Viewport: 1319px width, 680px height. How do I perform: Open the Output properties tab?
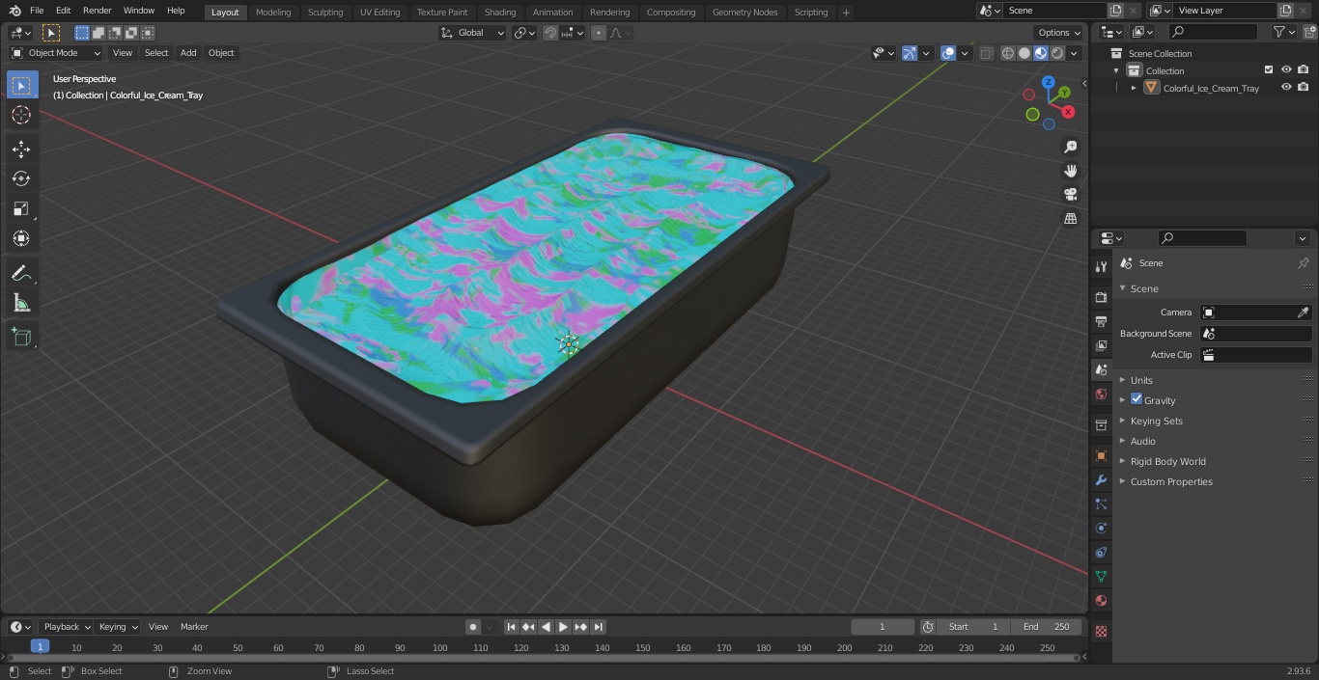(x=1101, y=321)
